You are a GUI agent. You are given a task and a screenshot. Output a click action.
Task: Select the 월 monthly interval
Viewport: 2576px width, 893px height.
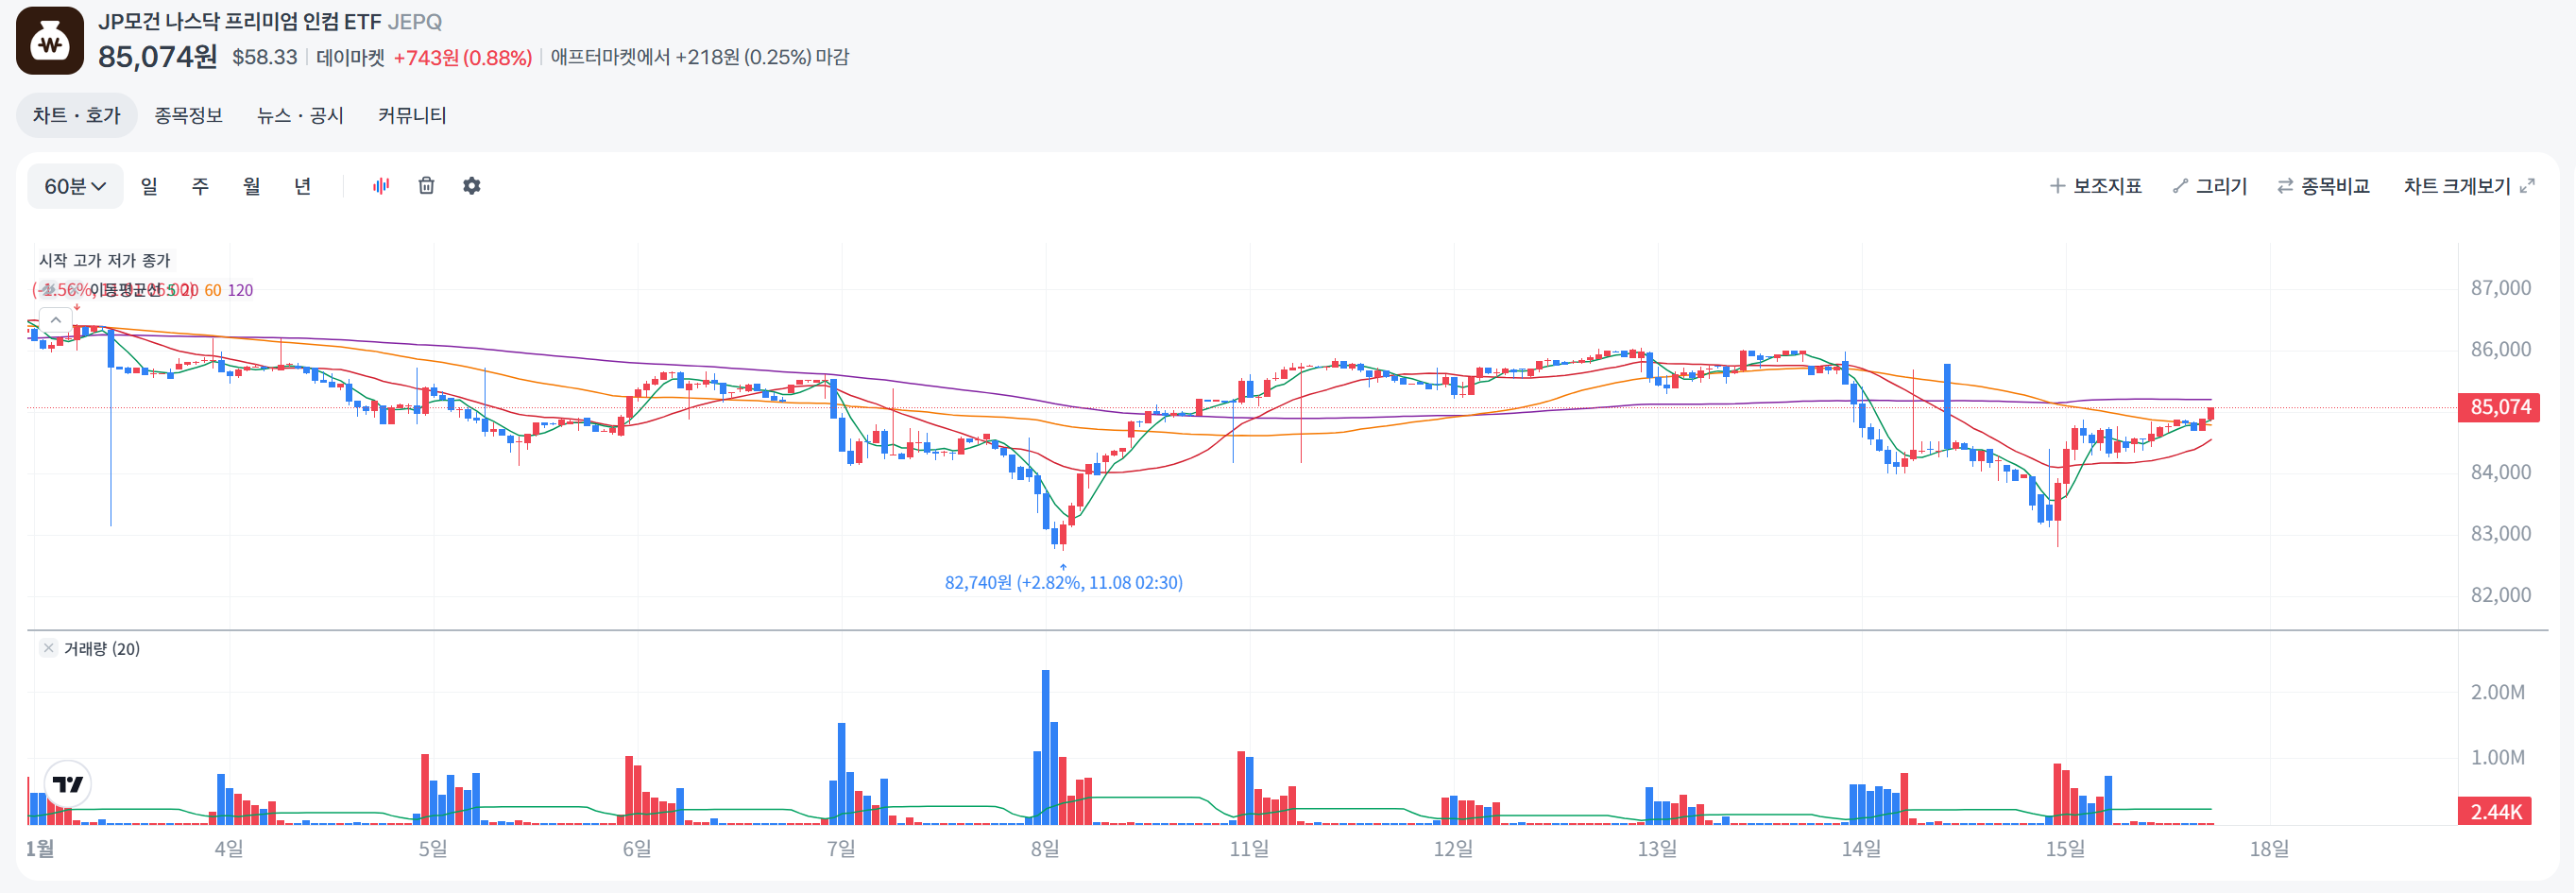click(251, 186)
